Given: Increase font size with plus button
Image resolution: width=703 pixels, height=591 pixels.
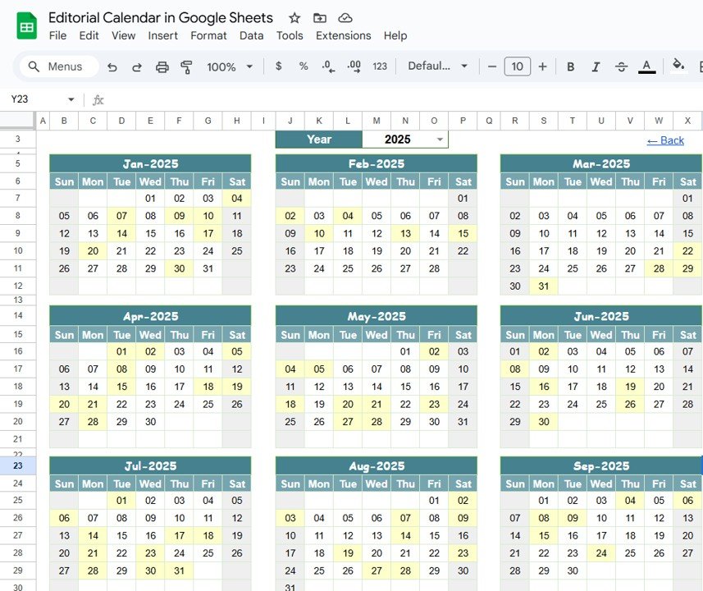Looking at the screenshot, I should tap(542, 66).
